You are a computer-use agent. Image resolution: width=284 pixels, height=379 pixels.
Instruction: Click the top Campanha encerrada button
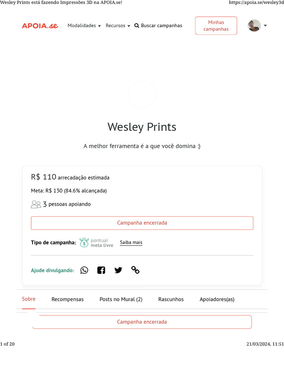tap(142, 223)
